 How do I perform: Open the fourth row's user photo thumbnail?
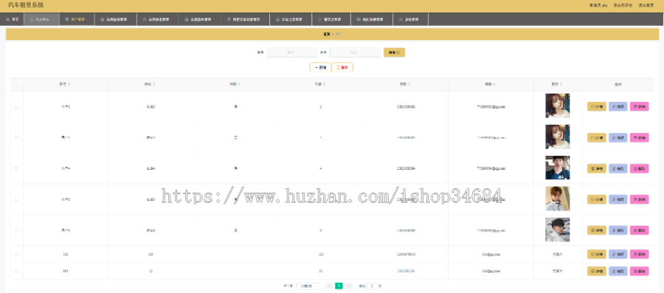(557, 199)
